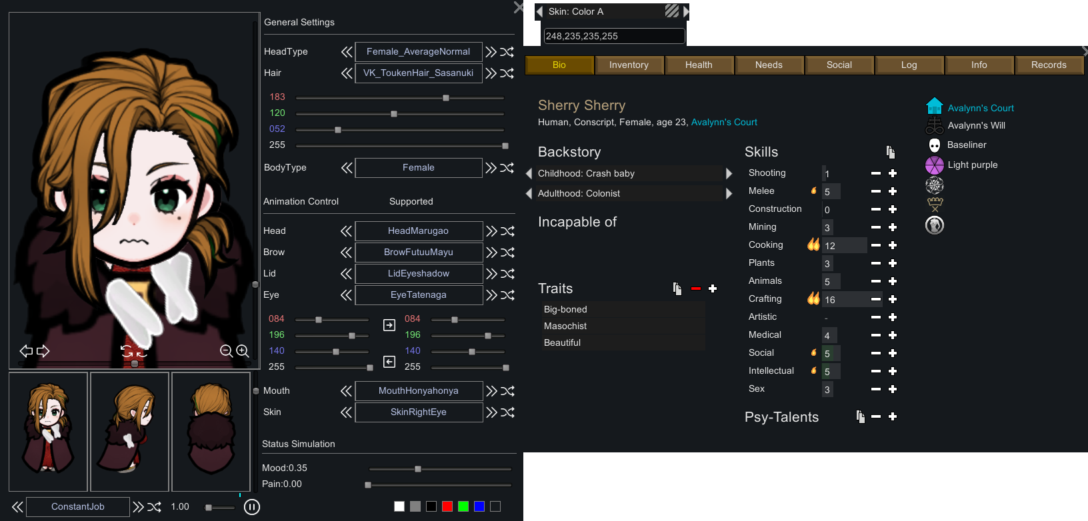Copy right eye color to left eye
This screenshot has height=521, width=1088.
tap(389, 362)
